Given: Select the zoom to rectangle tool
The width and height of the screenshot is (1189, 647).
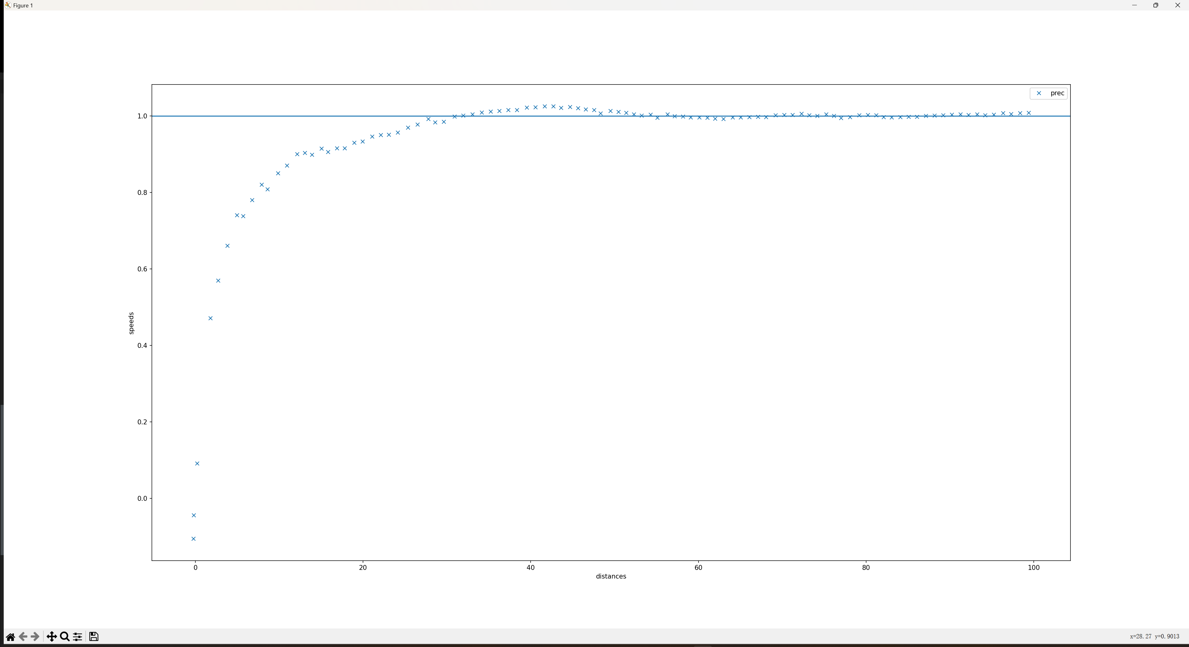Looking at the screenshot, I should [65, 637].
